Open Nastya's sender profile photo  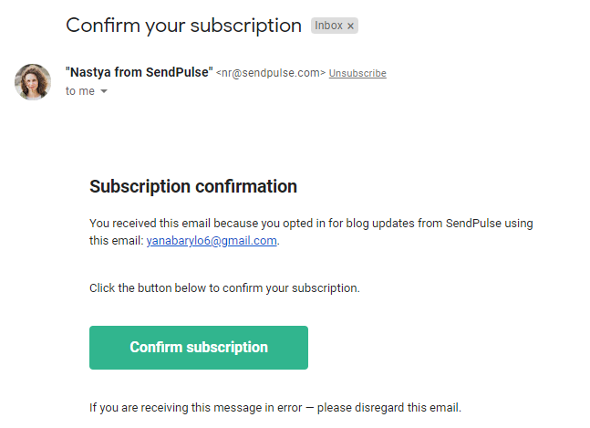(x=33, y=82)
